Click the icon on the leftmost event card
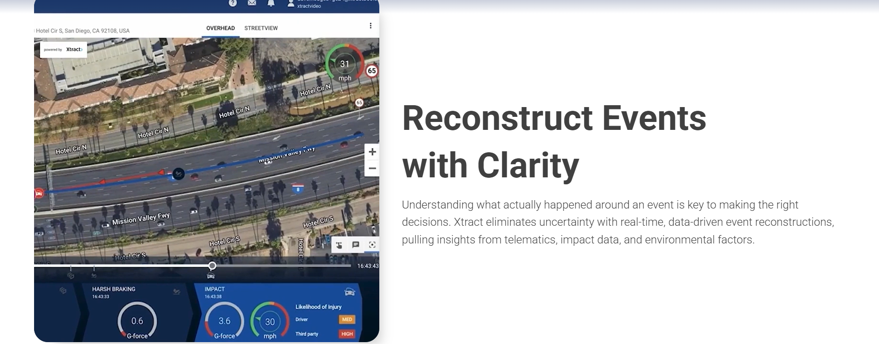The height and width of the screenshot is (344, 879). [63, 291]
